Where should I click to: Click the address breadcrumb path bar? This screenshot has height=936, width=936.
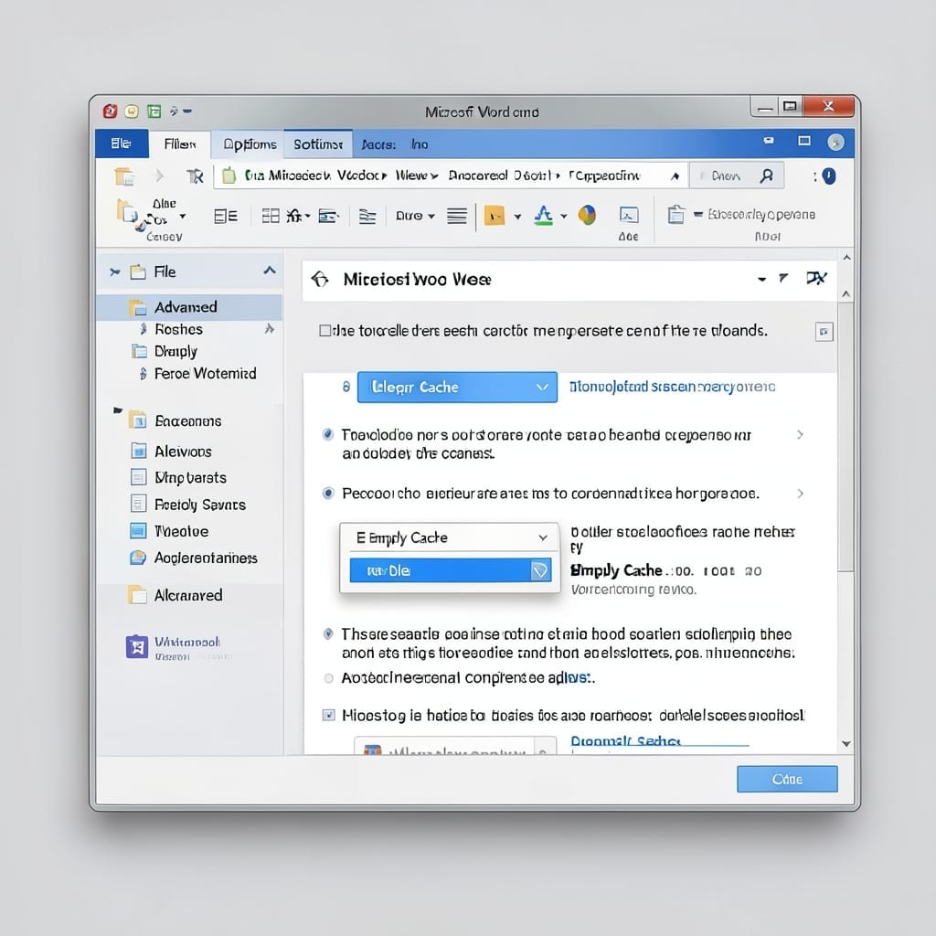pos(451,175)
